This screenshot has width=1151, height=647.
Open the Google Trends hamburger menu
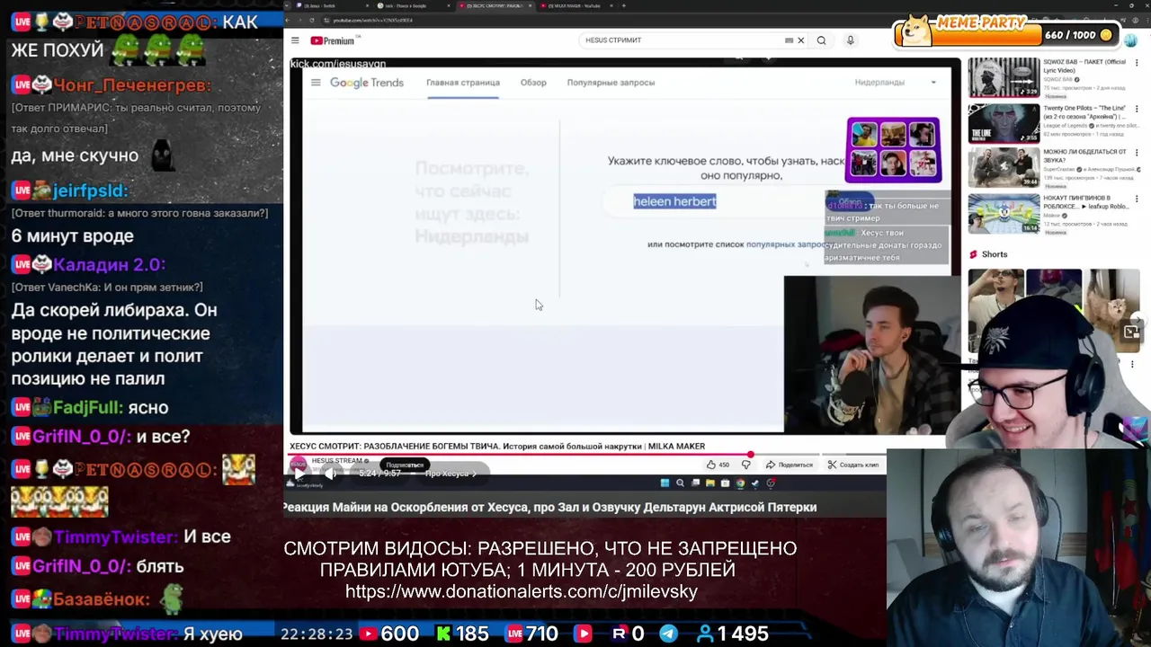(316, 83)
